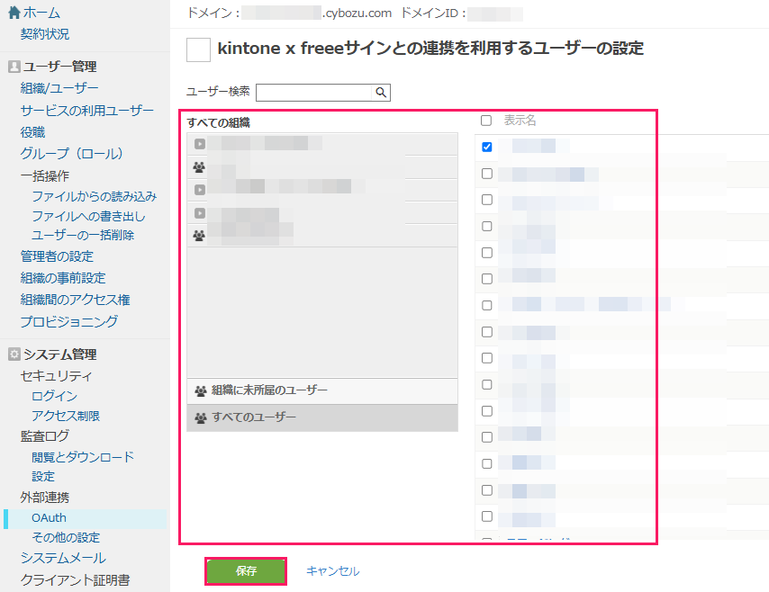This screenshot has width=769, height=592.
Task: Open クライアント証明書 in the sidebar
Action: point(75,580)
